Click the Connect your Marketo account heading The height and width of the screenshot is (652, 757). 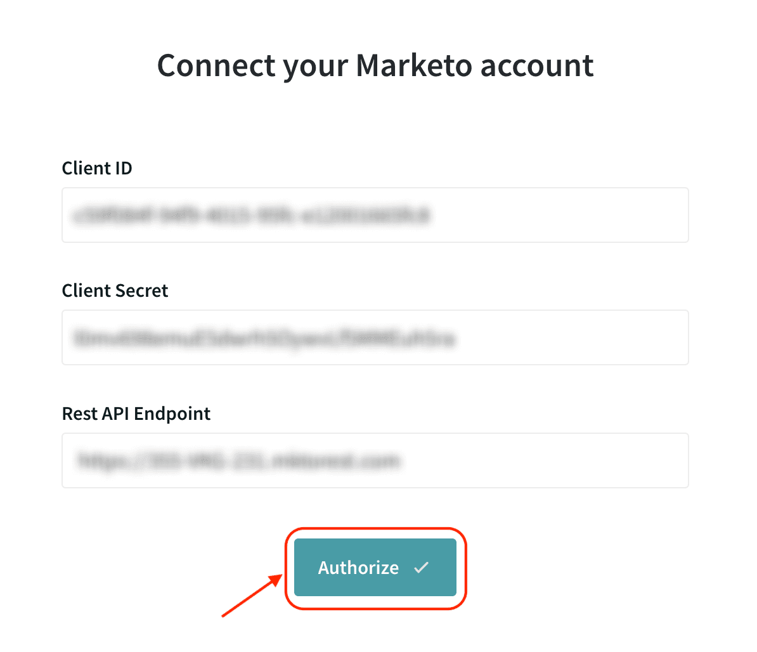375,66
